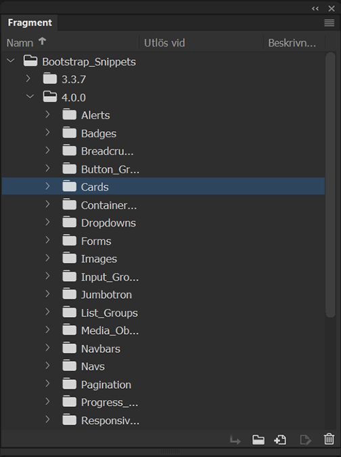
Task: Expand the Pagination folder chevron
Action: pos(47,383)
